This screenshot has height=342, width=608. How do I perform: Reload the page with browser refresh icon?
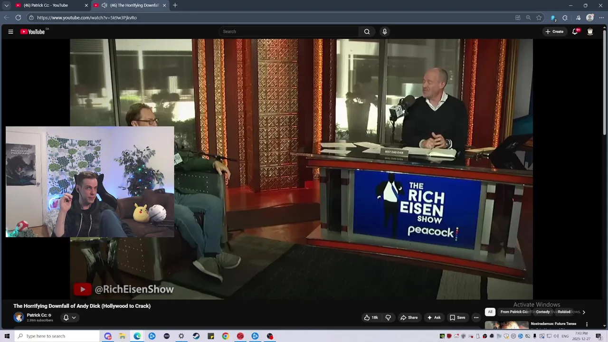[18, 18]
